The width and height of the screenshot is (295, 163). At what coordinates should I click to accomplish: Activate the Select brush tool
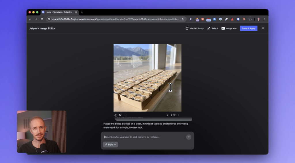coord(212,28)
